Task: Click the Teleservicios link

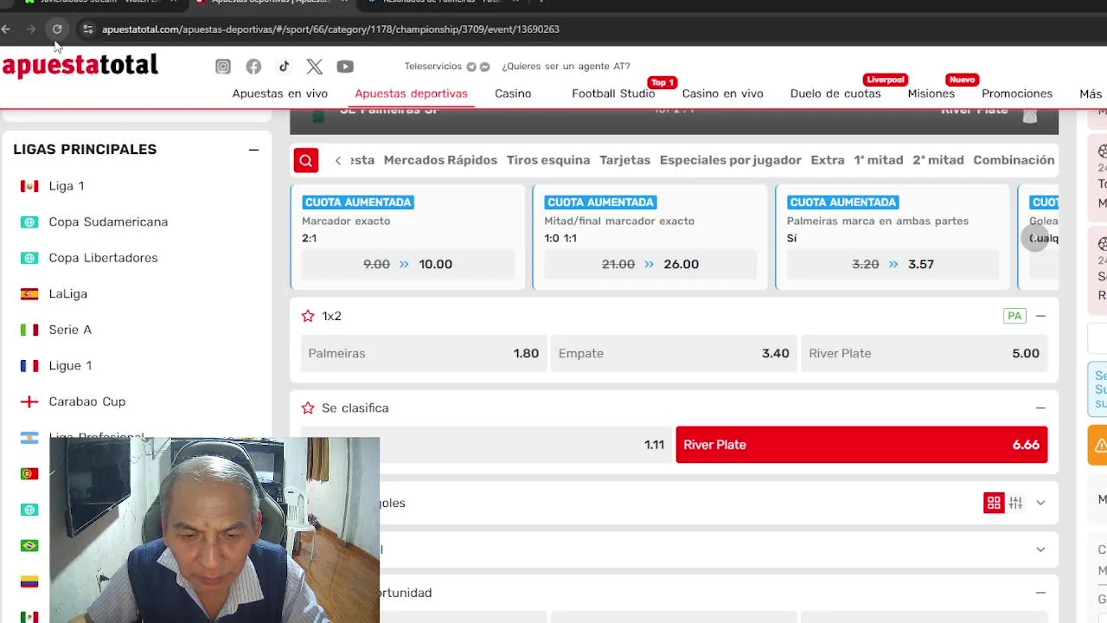Action: pos(433,67)
